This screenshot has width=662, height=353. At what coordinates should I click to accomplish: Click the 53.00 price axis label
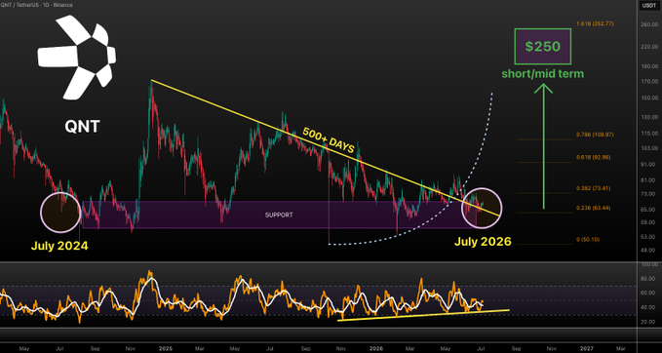pyautogui.click(x=649, y=237)
